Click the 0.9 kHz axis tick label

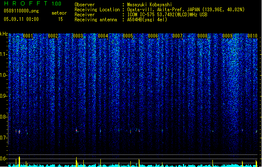pyautogui.click(x=3, y=96)
